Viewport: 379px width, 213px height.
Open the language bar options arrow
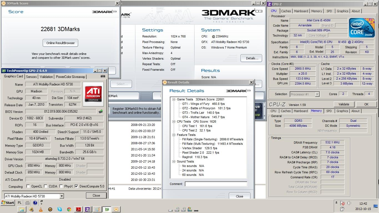click(42, 204)
